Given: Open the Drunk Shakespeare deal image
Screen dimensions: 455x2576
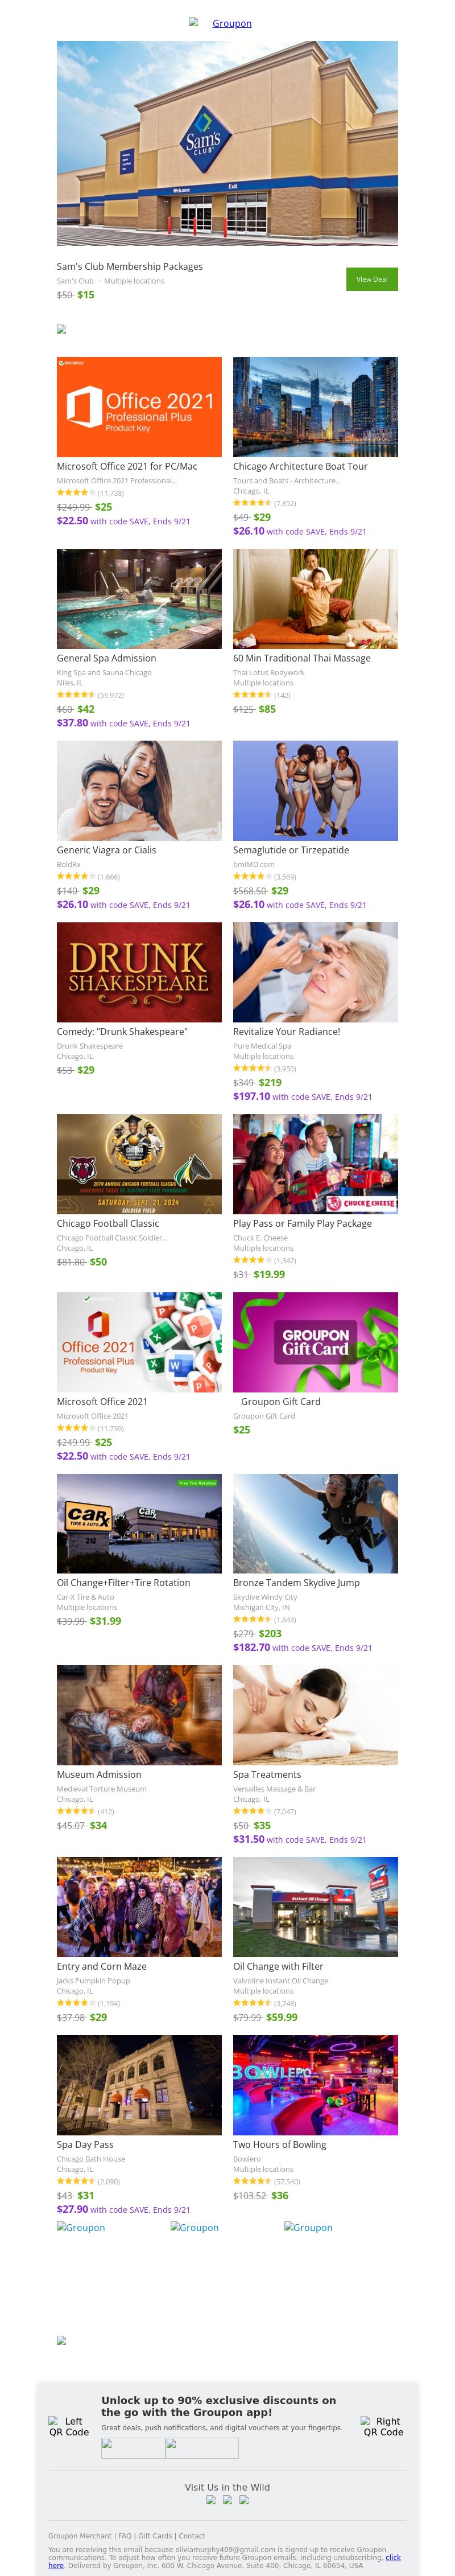Looking at the screenshot, I should pos(139,972).
